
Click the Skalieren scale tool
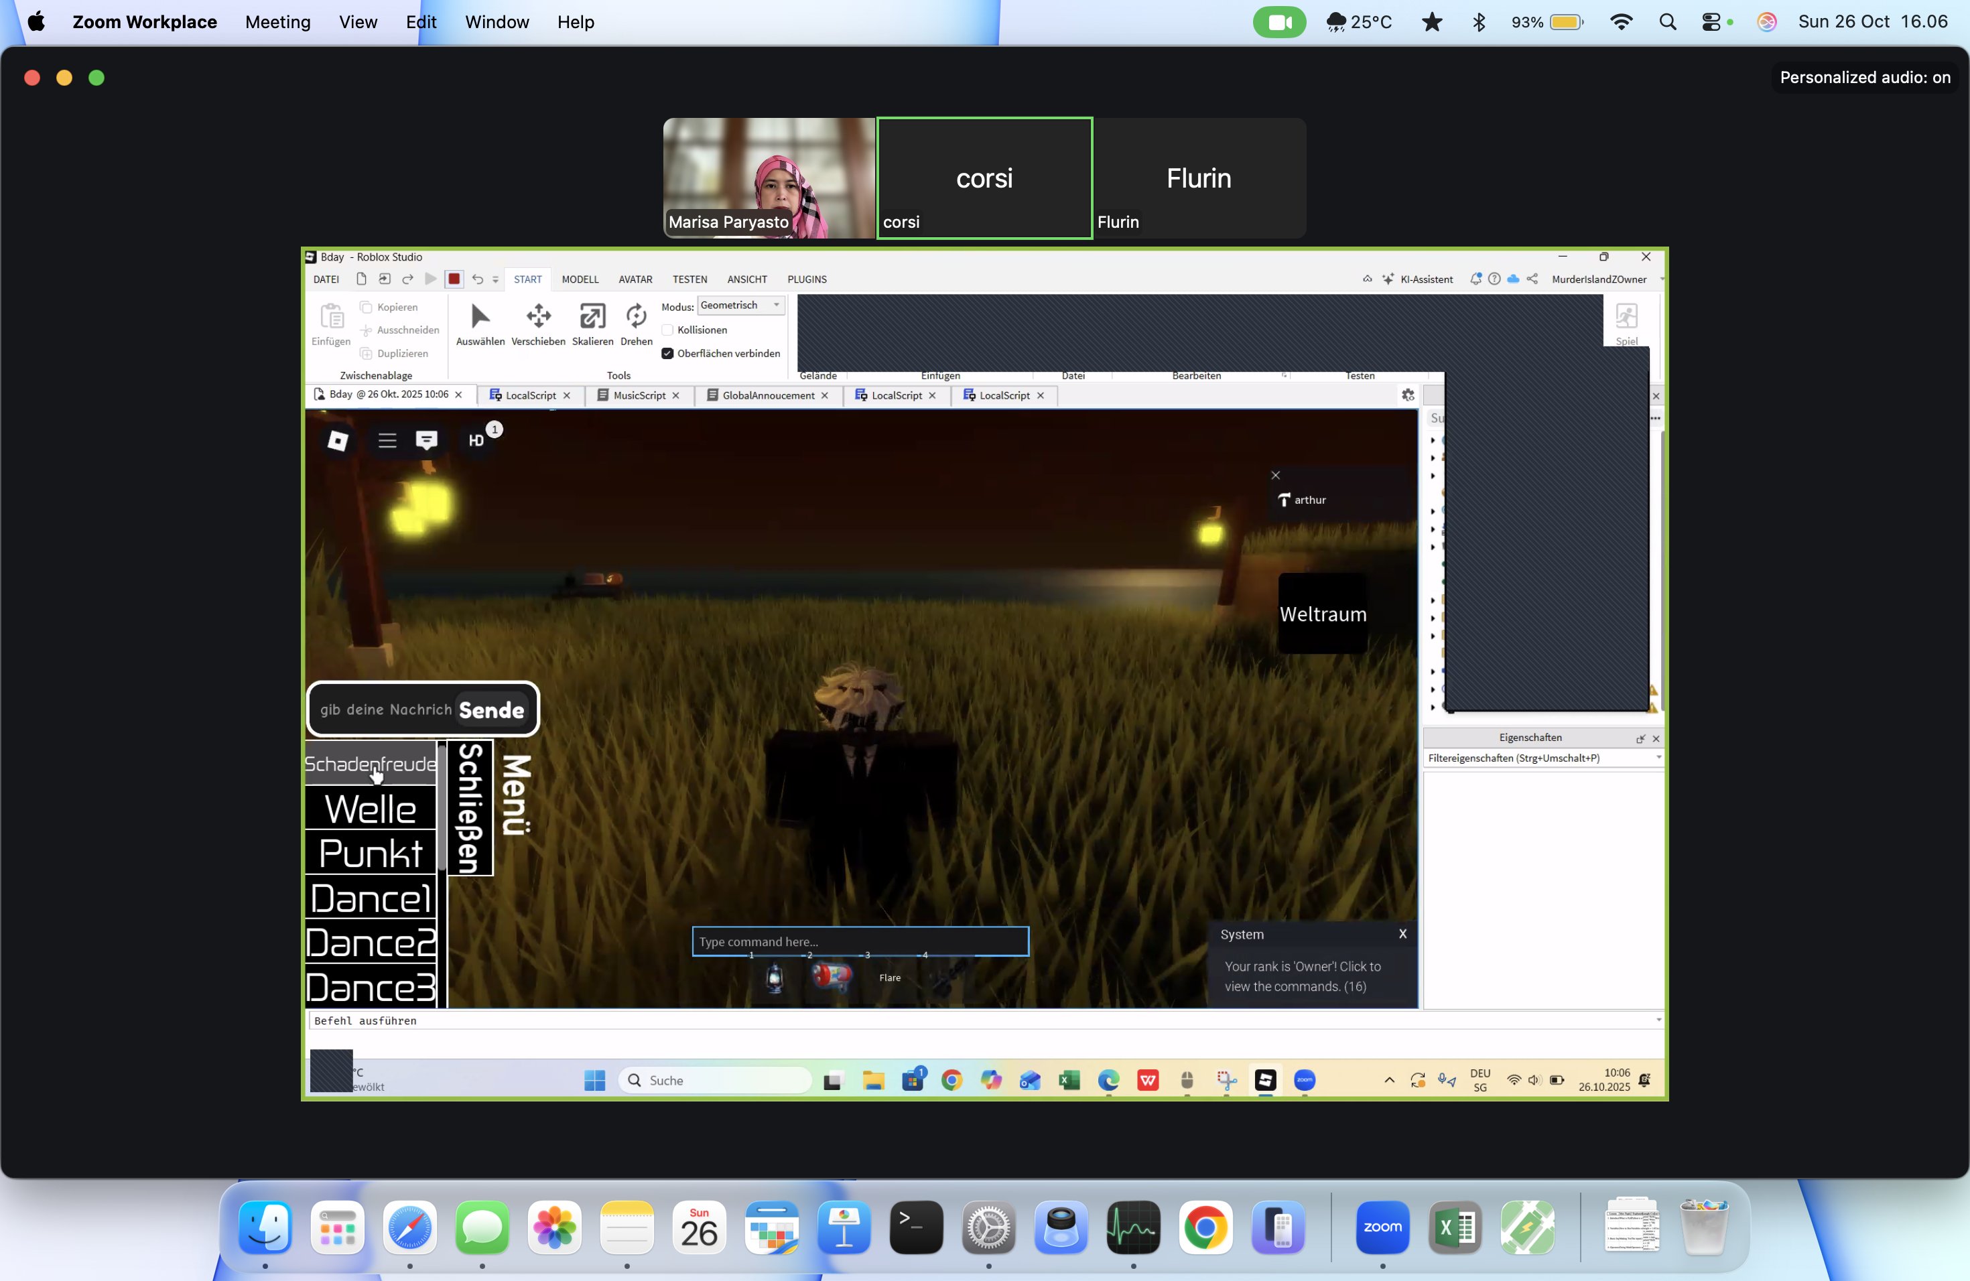[592, 316]
